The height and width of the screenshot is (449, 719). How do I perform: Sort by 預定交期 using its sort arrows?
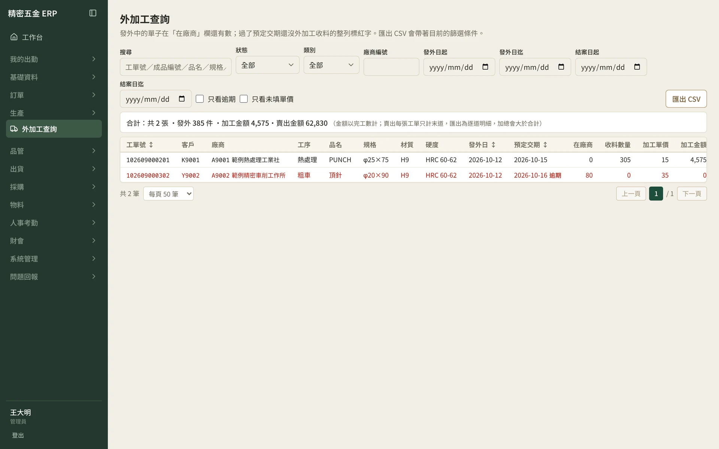tap(545, 145)
